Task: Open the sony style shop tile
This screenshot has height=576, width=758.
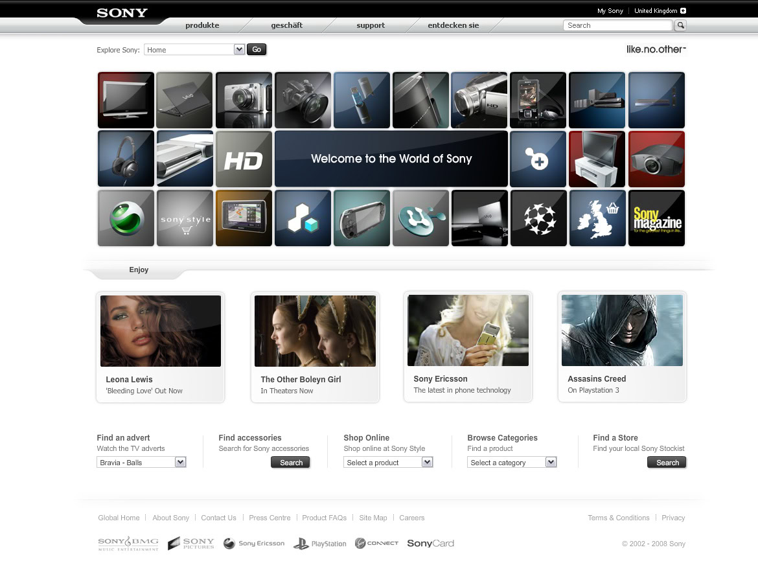Action: tap(185, 218)
